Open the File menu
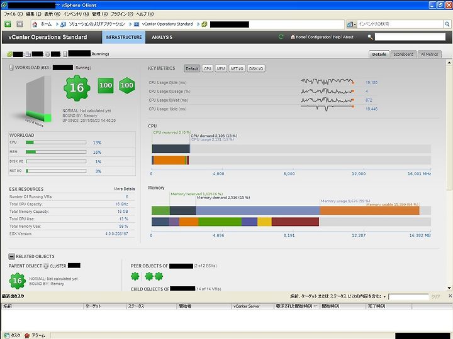This screenshot has width=453, height=339. [13, 14]
